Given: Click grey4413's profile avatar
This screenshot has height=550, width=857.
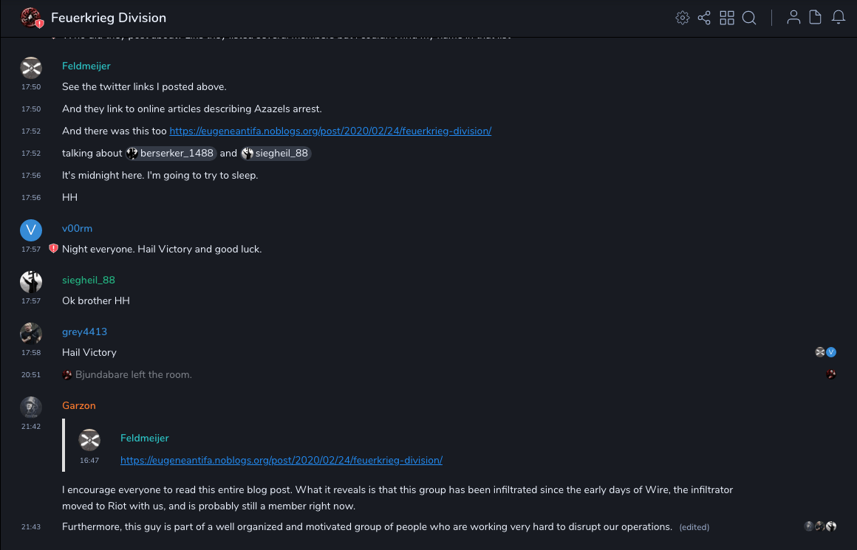Looking at the screenshot, I should point(31,334).
